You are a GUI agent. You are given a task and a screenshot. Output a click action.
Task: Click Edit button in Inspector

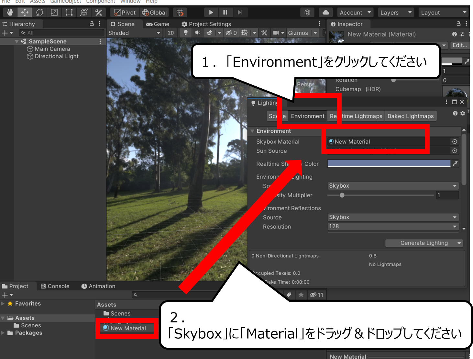tap(459, 45)
